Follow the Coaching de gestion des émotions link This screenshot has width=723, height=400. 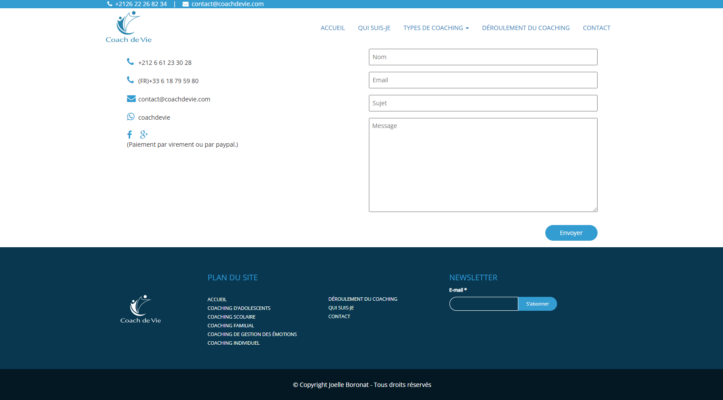coord(252,334)
